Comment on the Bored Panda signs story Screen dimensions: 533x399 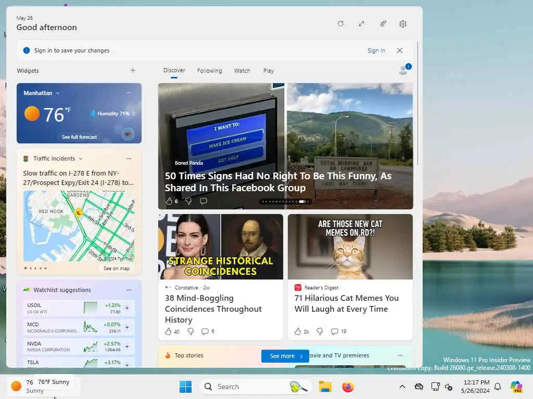coord(204,201)
